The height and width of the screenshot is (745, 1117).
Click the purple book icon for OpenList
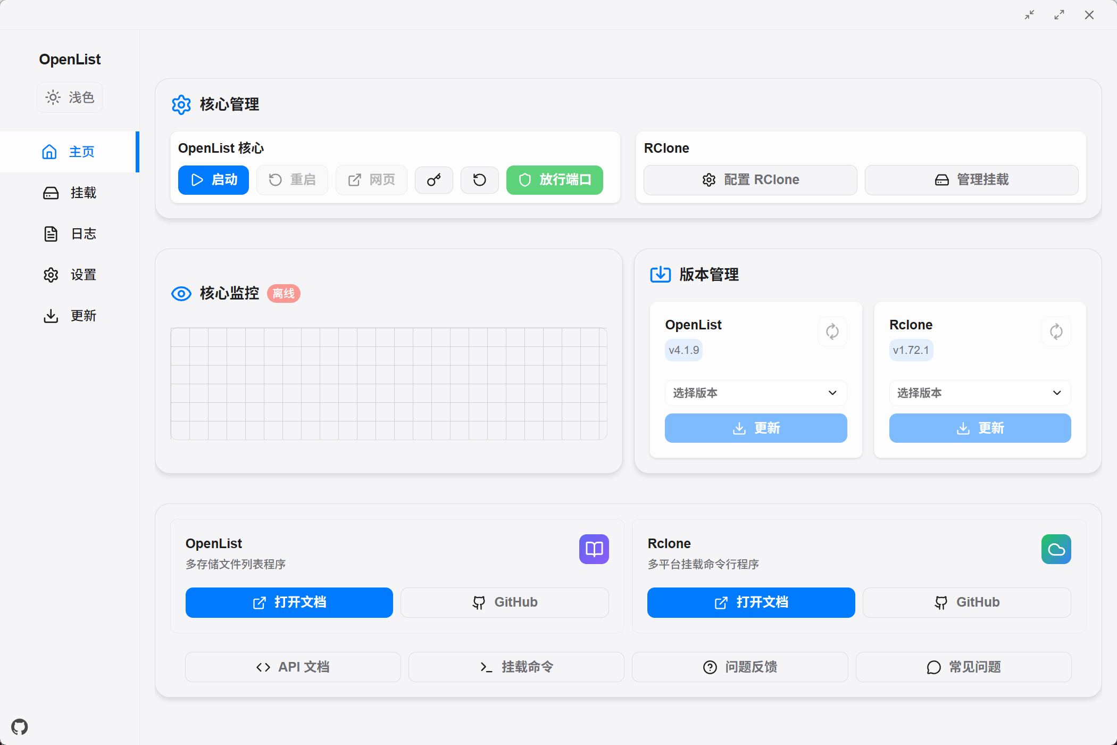594,549
